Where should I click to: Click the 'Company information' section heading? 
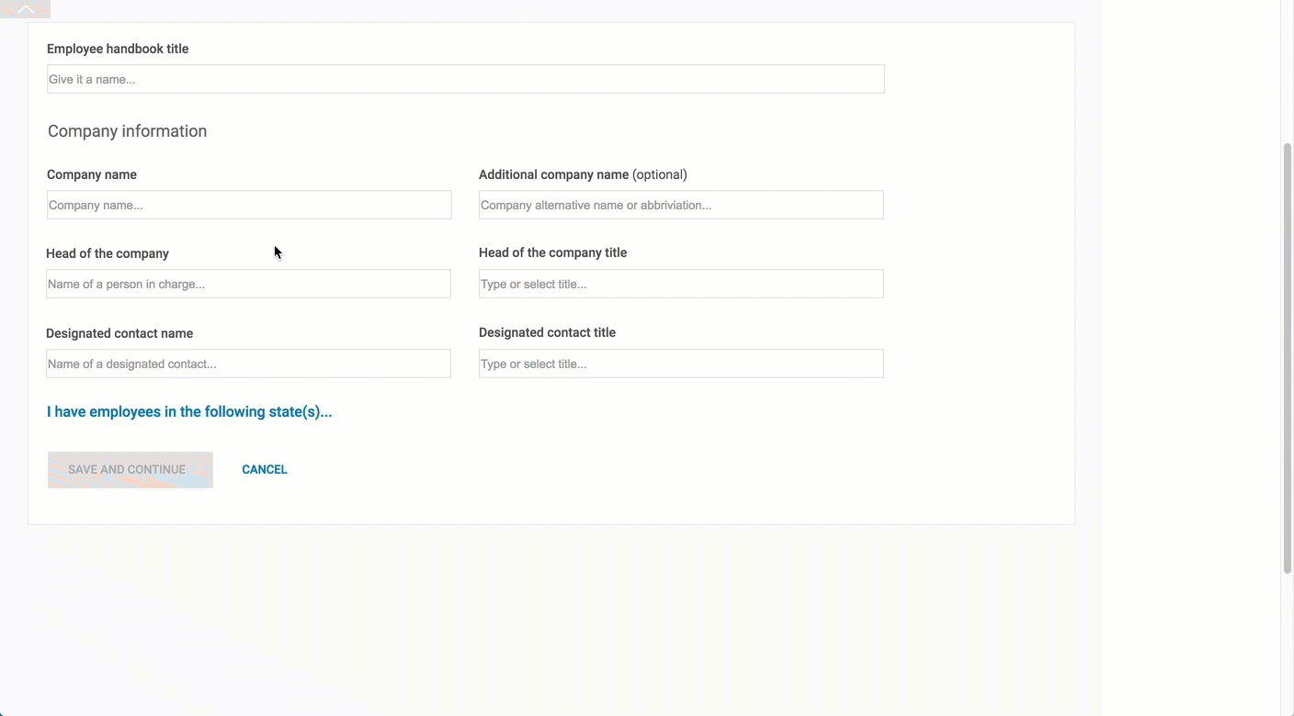(x=127, y=131)
